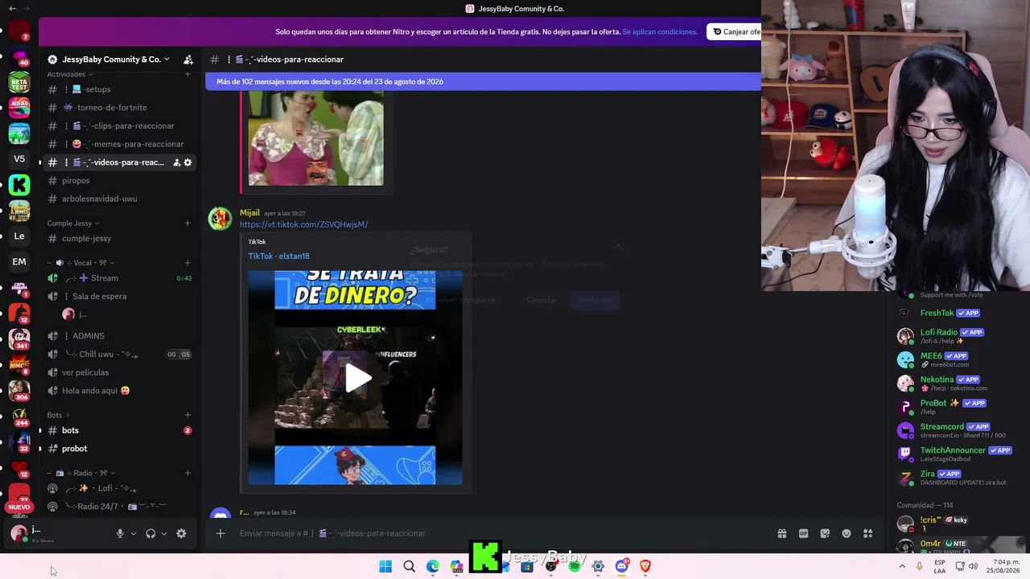Collapse the Radio category
The image size is (1030, 579).
tap(80, 473)
